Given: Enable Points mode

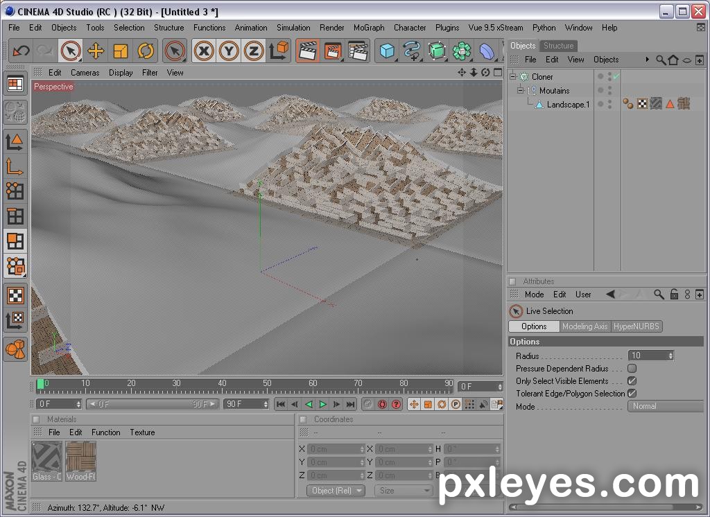Looking at the screenshot, I should pyautogui.click(x=15, y=191).
